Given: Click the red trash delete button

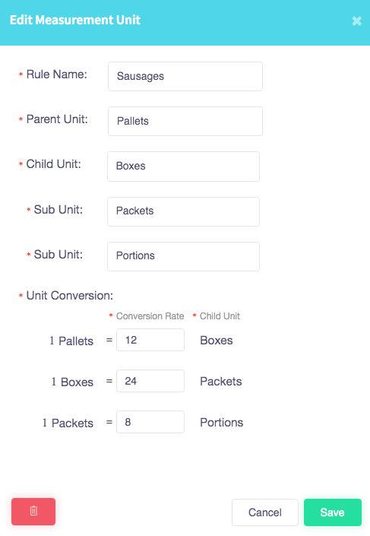Looking at the screenshot, I should [x=33, y=512].
